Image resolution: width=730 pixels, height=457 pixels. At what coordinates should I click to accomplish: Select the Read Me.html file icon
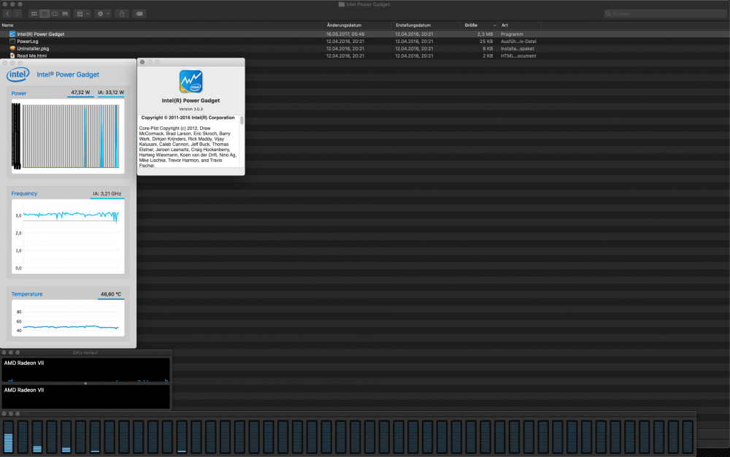pos(12,55)
